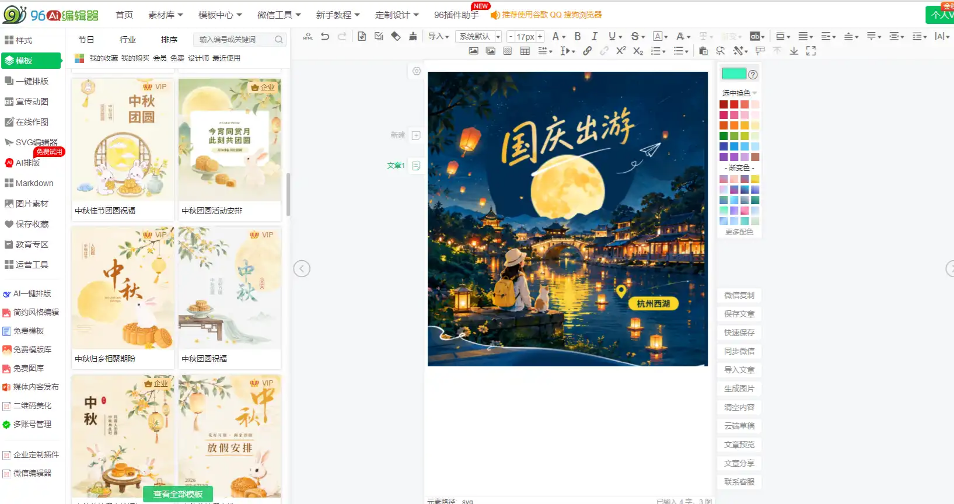Click the 新建 new article icon

[416, 135]
